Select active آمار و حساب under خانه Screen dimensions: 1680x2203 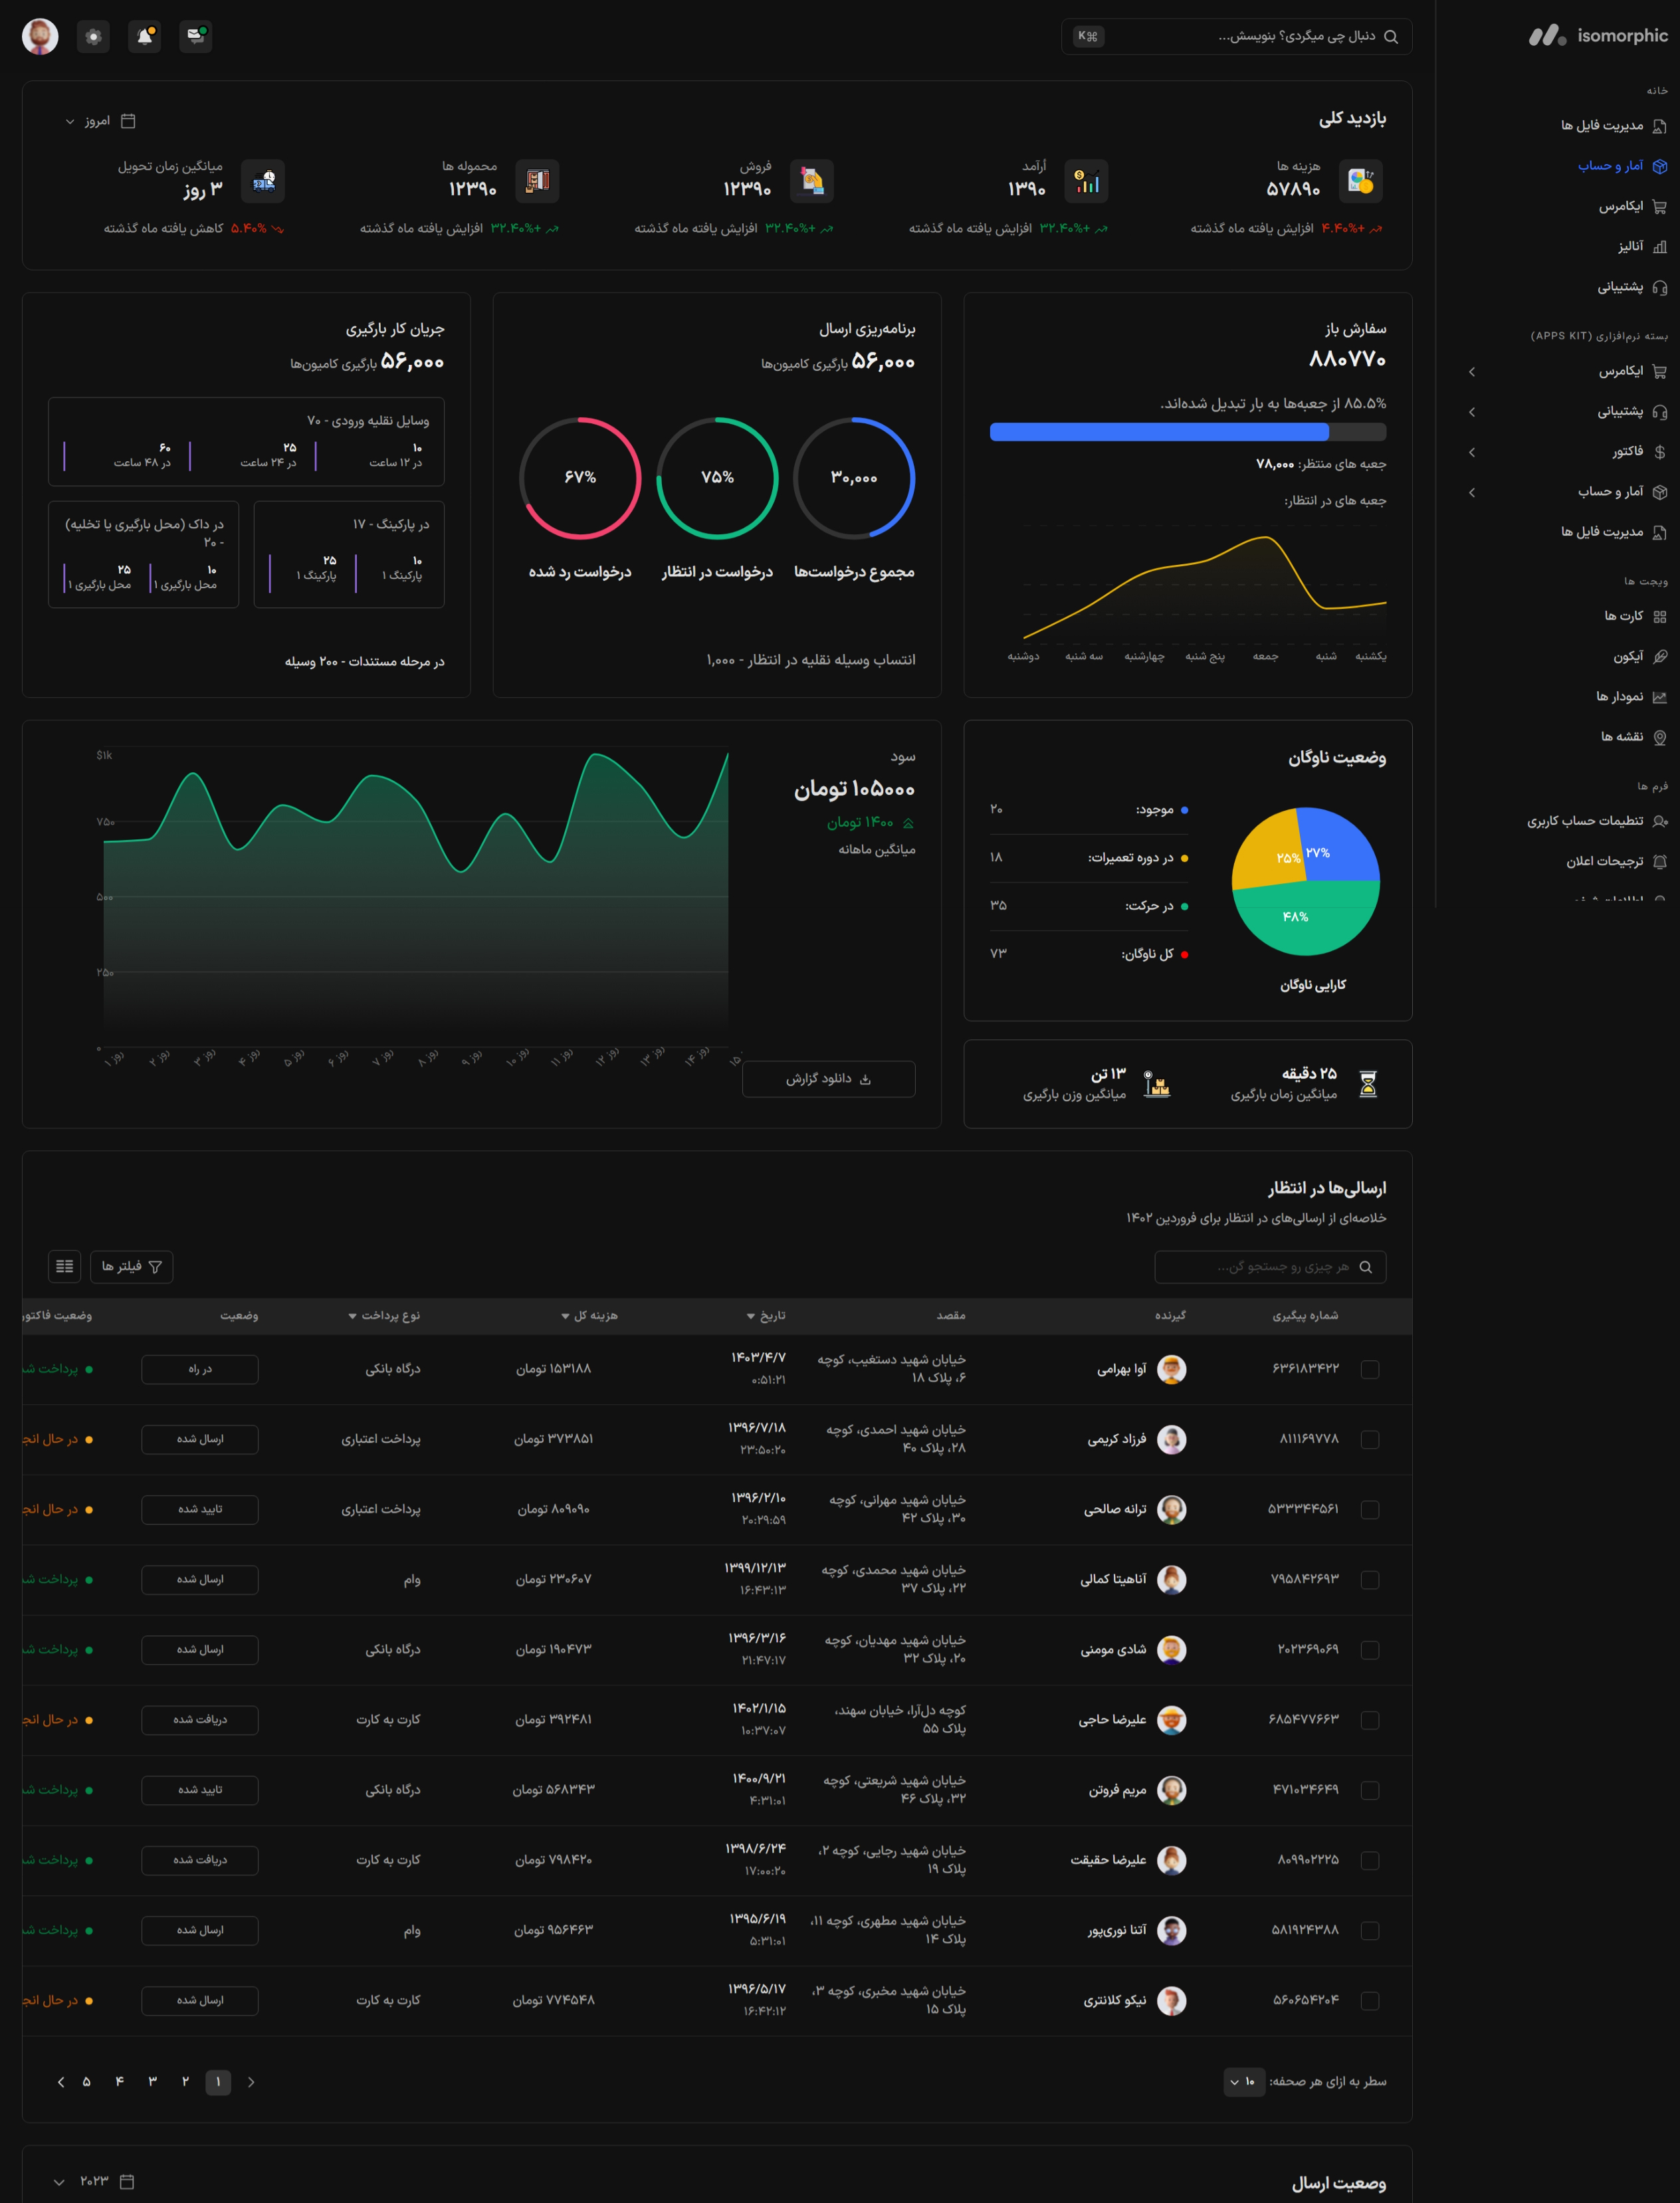1621,166
